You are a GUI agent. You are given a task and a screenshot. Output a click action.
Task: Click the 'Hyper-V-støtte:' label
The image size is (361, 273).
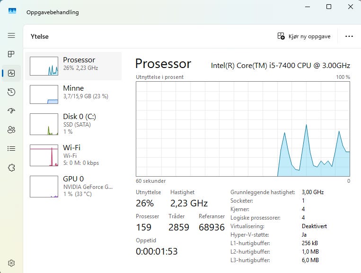click(250, 235)
